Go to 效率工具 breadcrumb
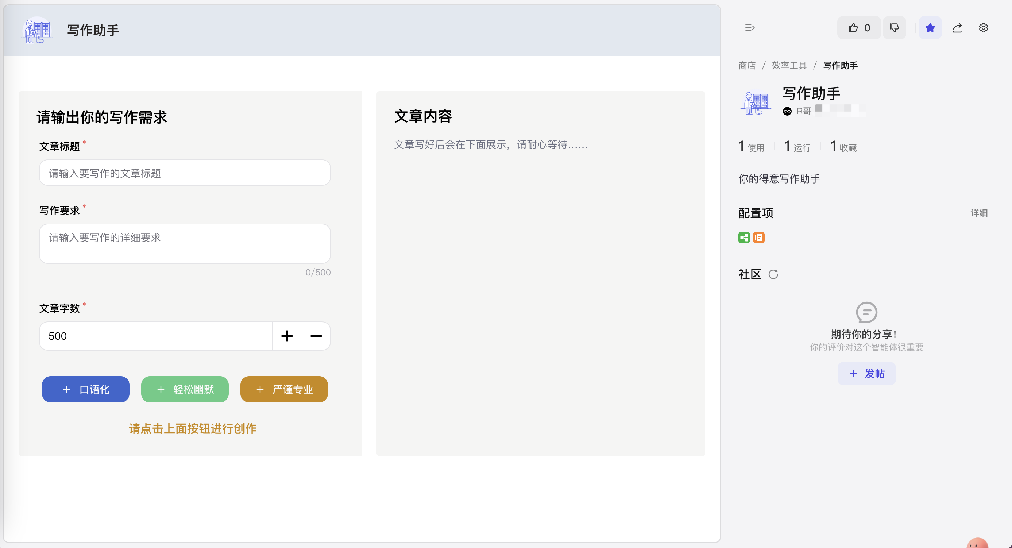Image resolution: width=1012 pixels, height=548 pixels. 789,66
